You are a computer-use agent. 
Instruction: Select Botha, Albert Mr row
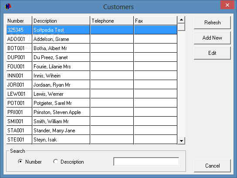(x=61, y=48)
